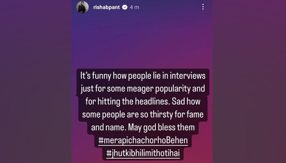Click the word 'headlines' in the story text
286x163 pixels.
coord(151,101)
